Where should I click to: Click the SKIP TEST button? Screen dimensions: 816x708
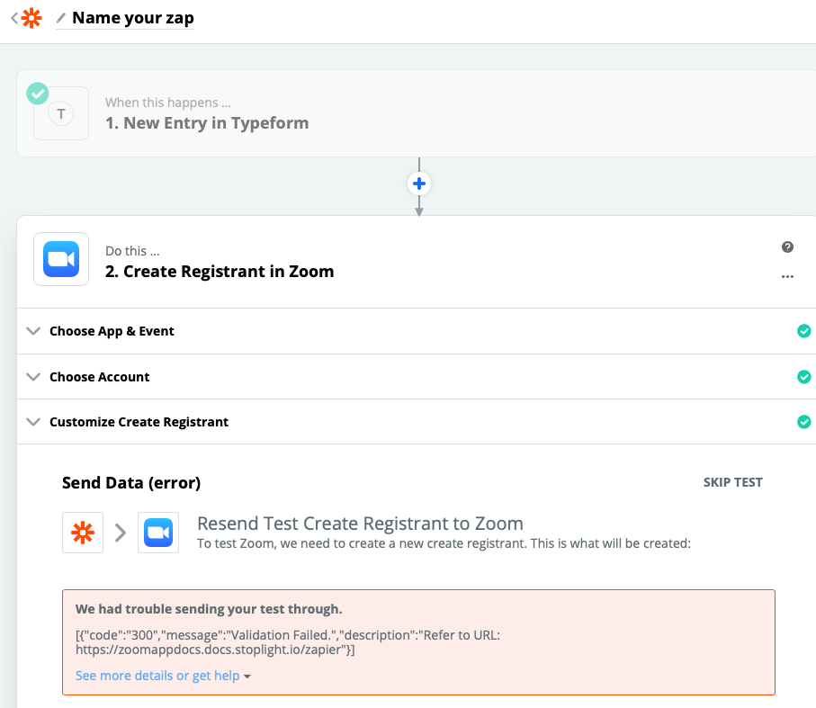pyautogui.click(x=732, y=482)
